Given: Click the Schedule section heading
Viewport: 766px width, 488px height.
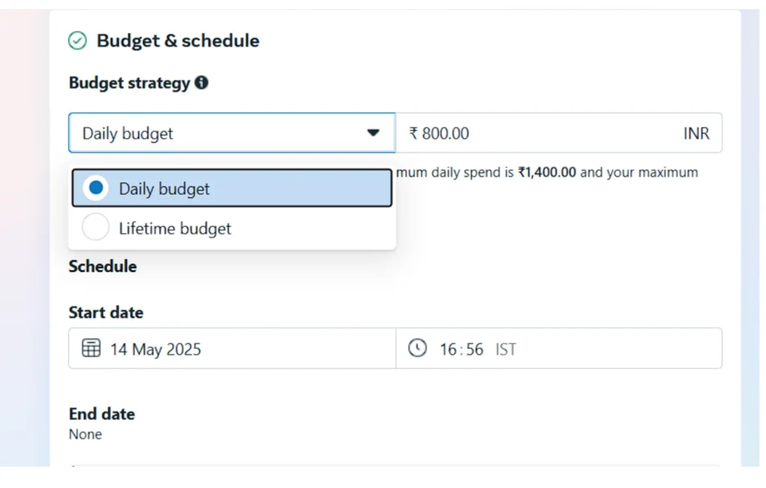Looking at the screenshot, I should pyautogui.click(x=102, y=266).
